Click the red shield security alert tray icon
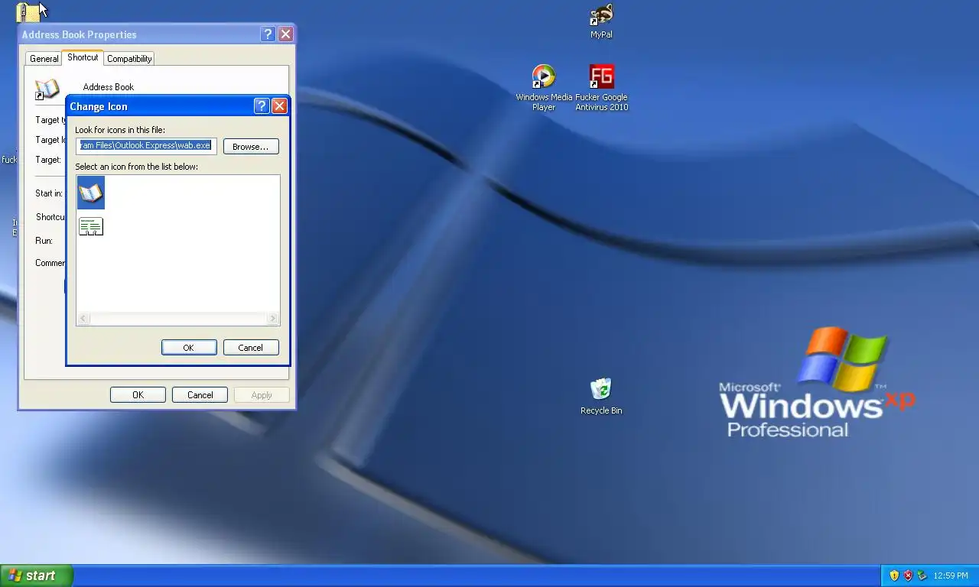The image size is (979, 587). [908, 576]
